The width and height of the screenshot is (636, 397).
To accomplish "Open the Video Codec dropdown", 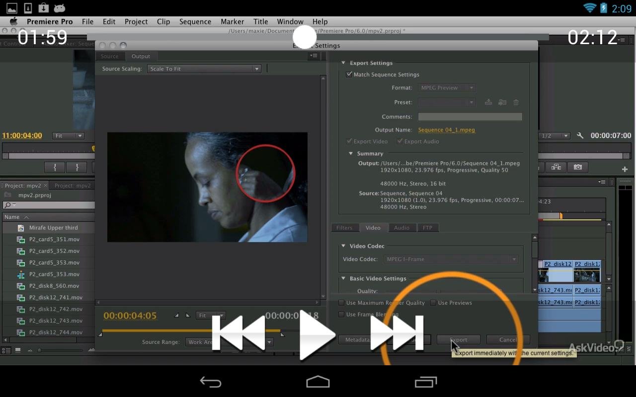I will pyautogui.click(x=451, y=259).
